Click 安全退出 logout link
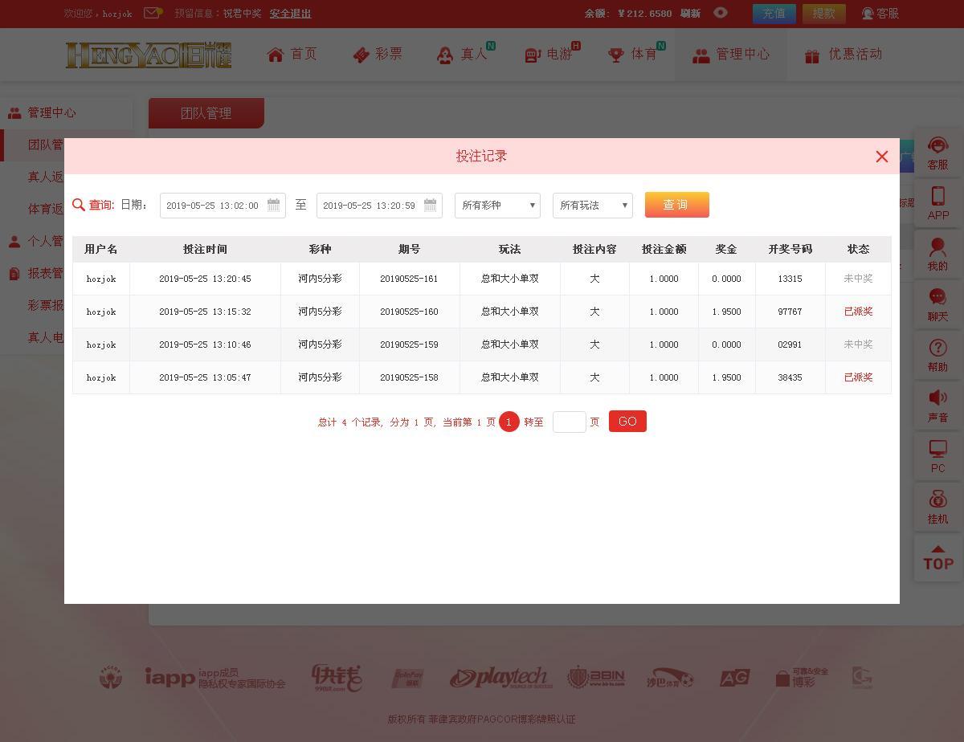 click(x=290, y=14)
